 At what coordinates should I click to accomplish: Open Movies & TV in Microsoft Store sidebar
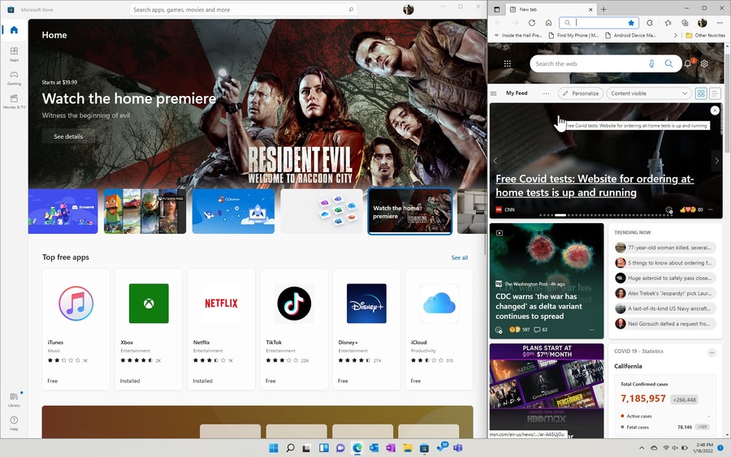tap(14, 101)
